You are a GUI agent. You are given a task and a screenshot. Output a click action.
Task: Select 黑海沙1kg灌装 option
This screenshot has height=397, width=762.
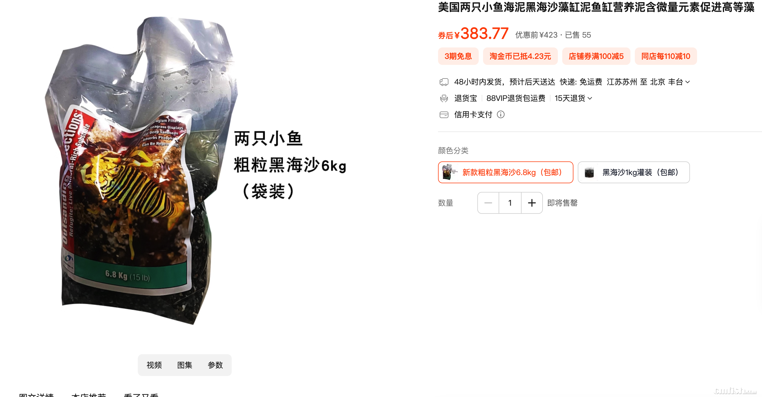pos(634,172)
